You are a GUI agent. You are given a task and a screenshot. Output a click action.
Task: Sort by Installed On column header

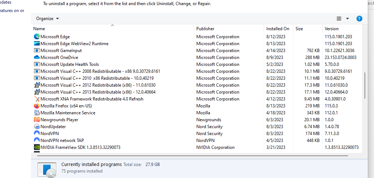click(x=278, y=28)
